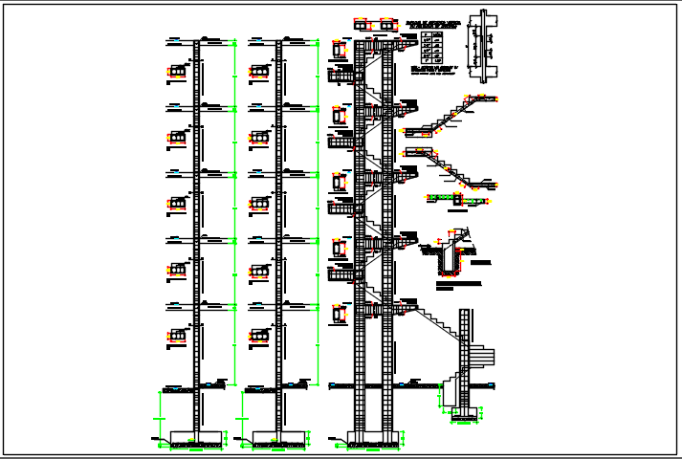This screenshot has width=682, height=459.
Task: Select top-floor cross-section icon on second column
Action: (x=258, y=72)
